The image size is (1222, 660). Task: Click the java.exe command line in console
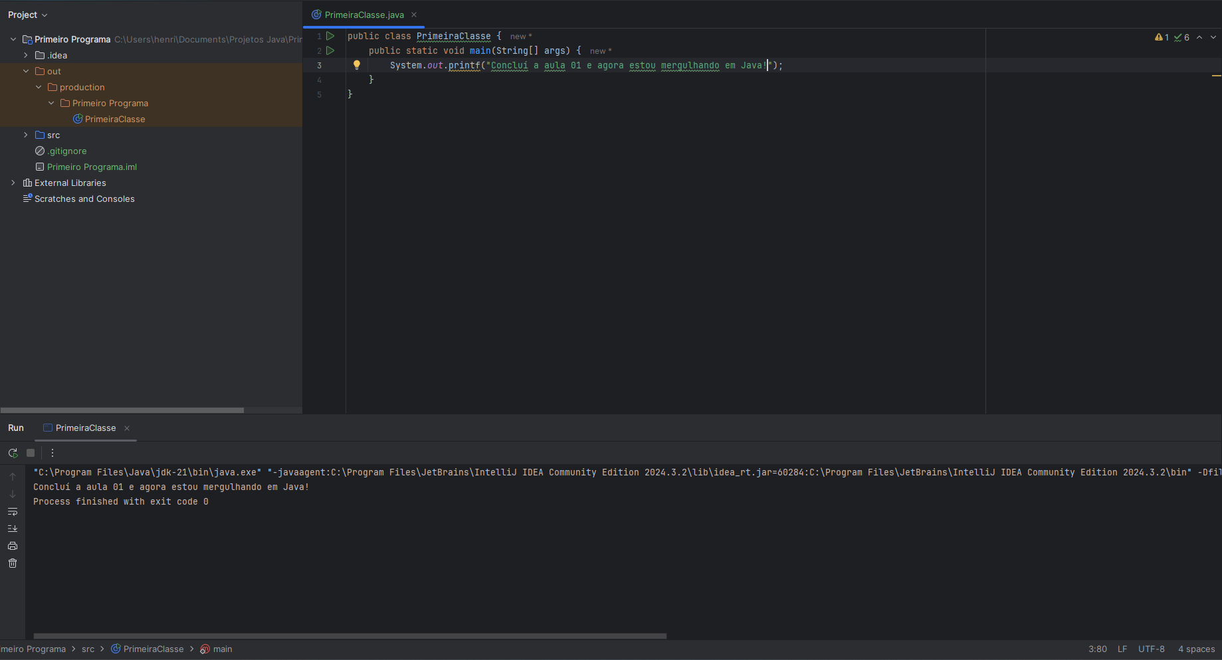coord(627,473)
